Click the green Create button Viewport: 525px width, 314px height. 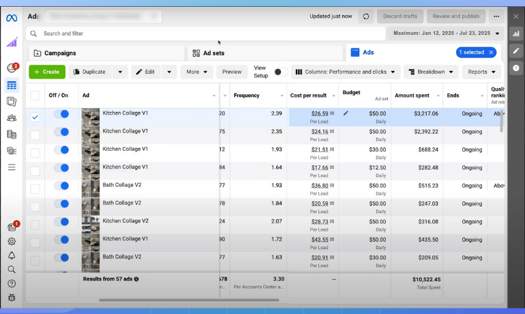pyautogui.click(x=47, y=72)
